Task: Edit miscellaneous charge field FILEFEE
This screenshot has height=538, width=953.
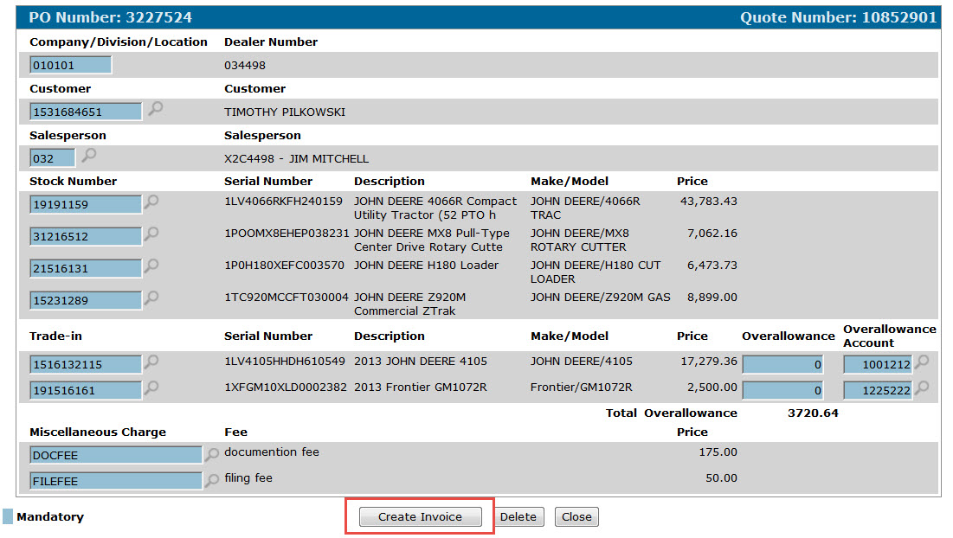Action: pyautogui.click(x=115, y=482)
